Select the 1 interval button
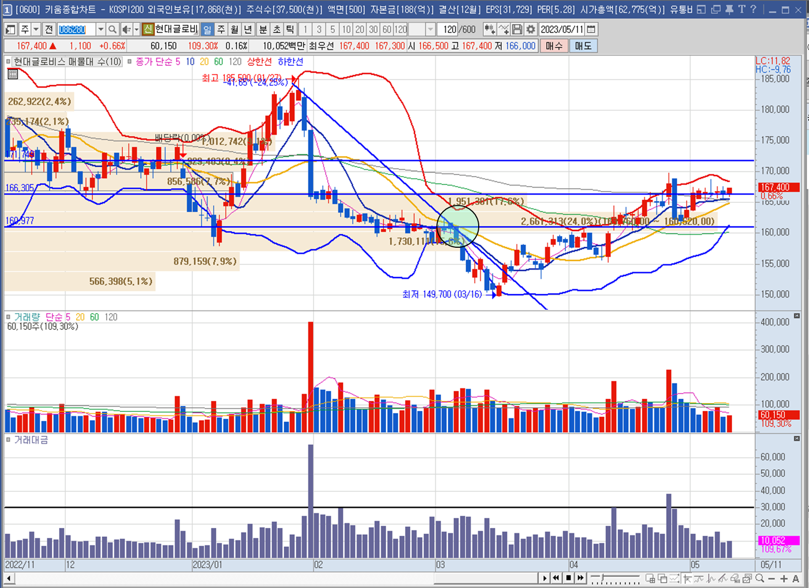The width and height of the screenshot is (809, 588). (x=305, y=30)
